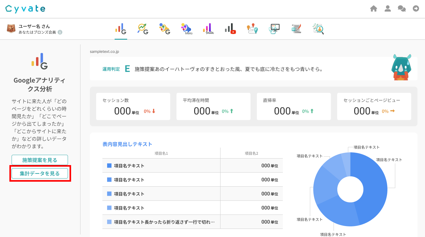Open the stethoscope monitor diagnosis icon

point(274,29)
